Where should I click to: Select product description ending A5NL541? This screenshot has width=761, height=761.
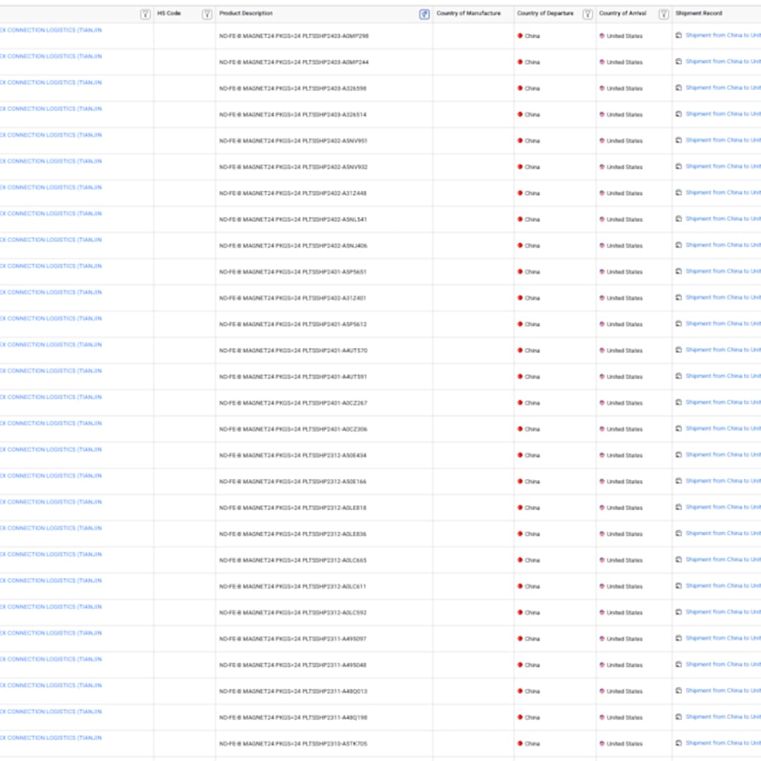(292, 219)
